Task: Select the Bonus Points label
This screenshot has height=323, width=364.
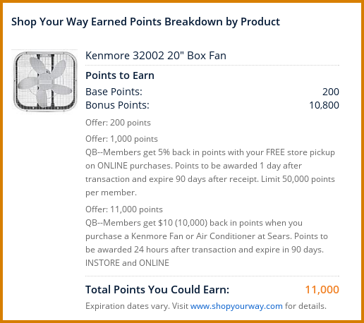Action: [117, 105]
